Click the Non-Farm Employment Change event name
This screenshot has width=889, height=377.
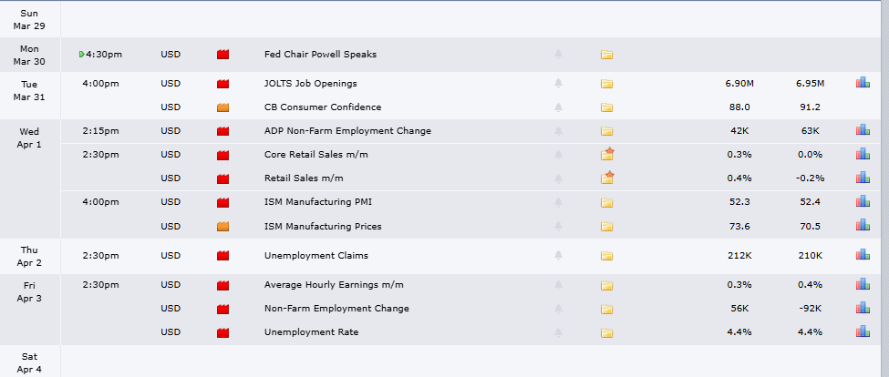tap(336, 309)
